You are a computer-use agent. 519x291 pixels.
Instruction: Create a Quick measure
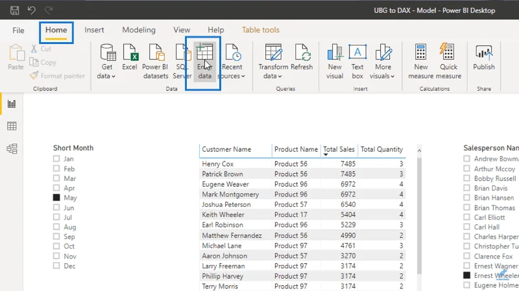coord(448,62)
